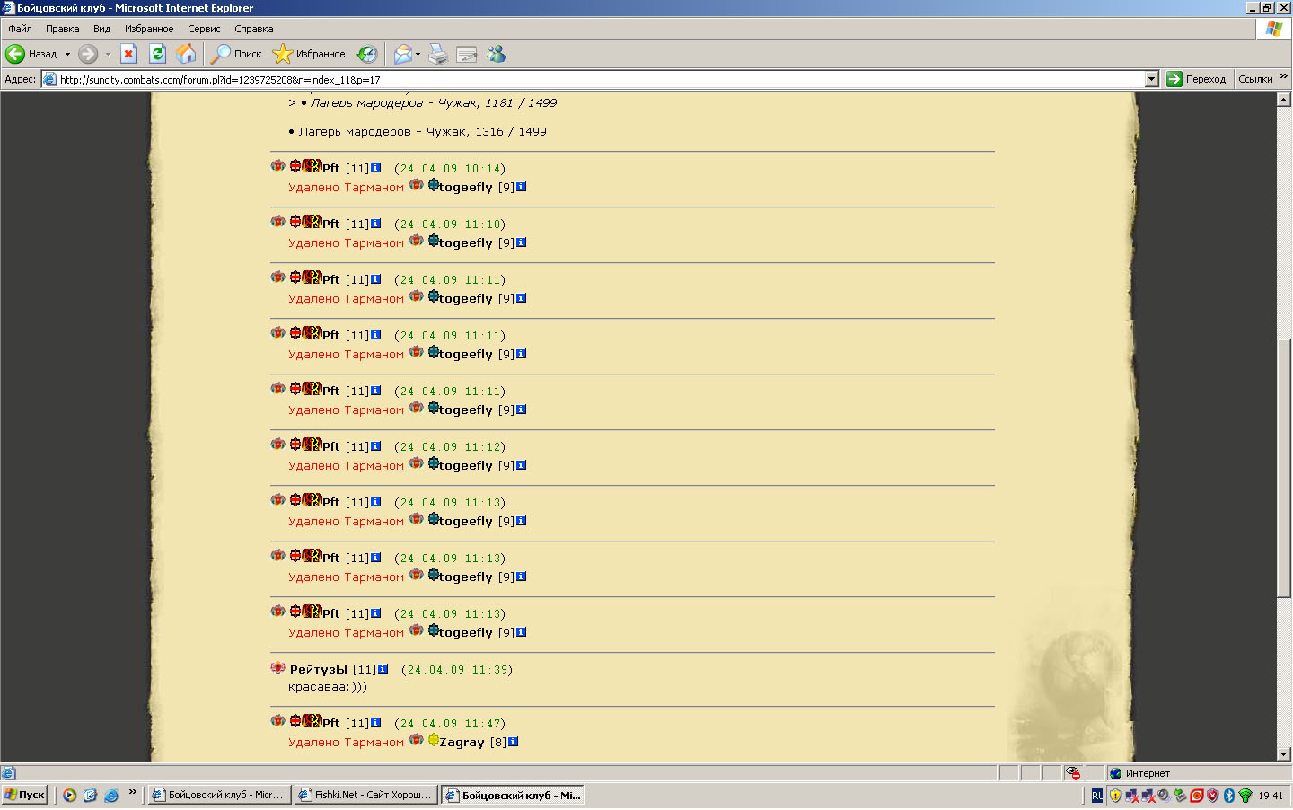Open the Назад history dropdown arrow
Screen dimensions: 1293x810
67,54
